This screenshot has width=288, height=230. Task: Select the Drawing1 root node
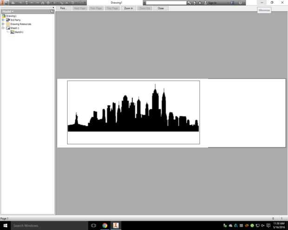click(x=11, y=16)
